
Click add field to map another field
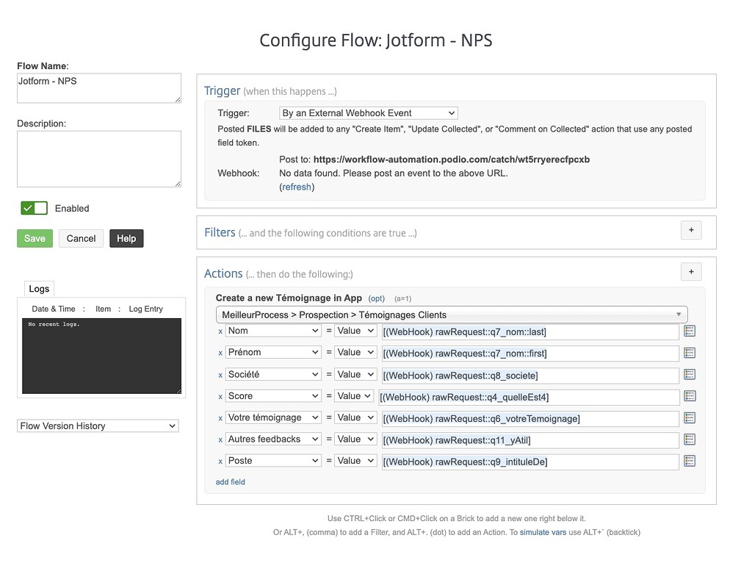coord(230,481)
